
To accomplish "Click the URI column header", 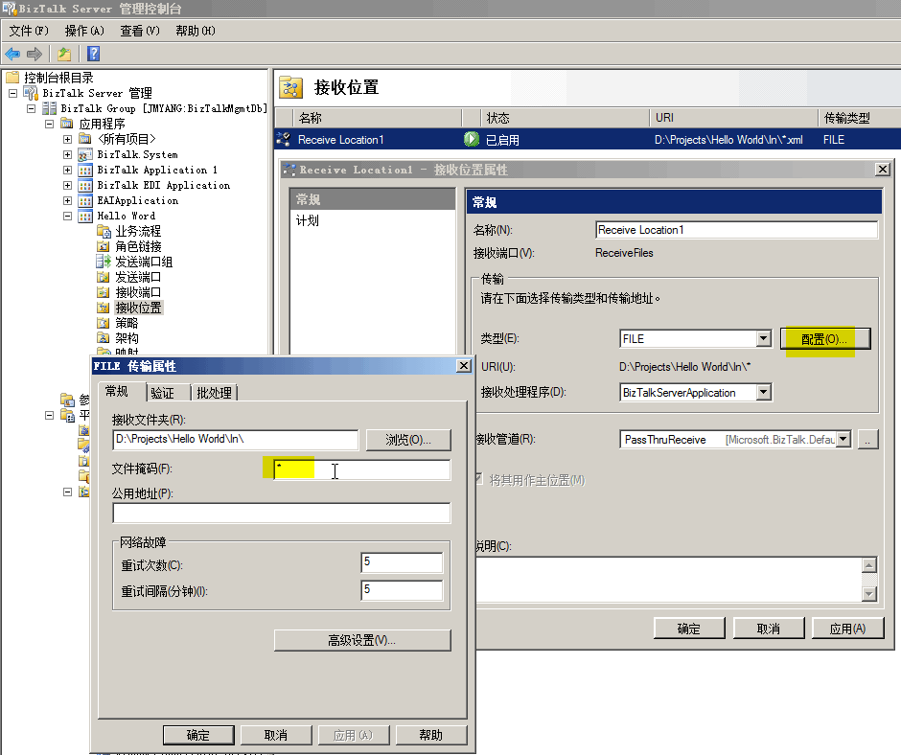I will (733, 118).
